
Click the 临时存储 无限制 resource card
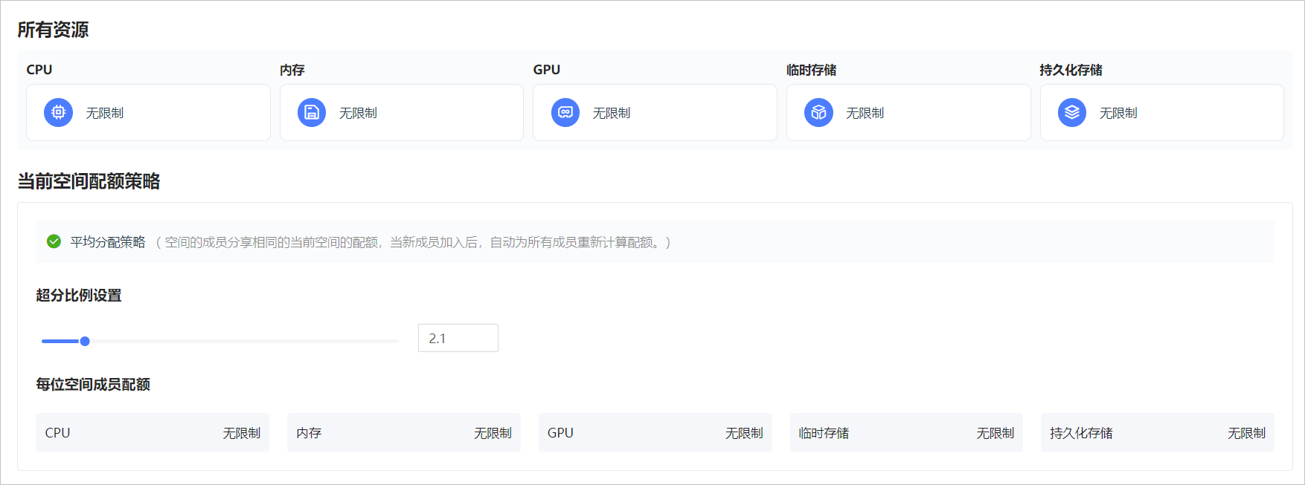(908, 113)
